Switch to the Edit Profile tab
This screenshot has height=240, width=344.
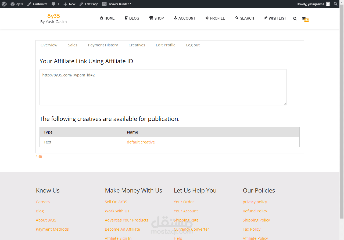pyautogui.click(x=166, y=45)
